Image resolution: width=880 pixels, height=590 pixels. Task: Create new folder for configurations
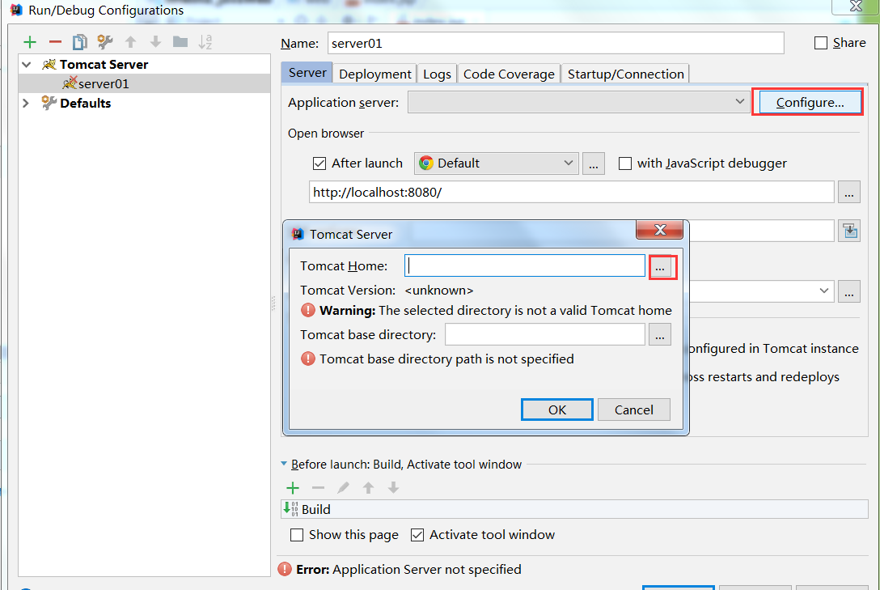coord(180,42)
